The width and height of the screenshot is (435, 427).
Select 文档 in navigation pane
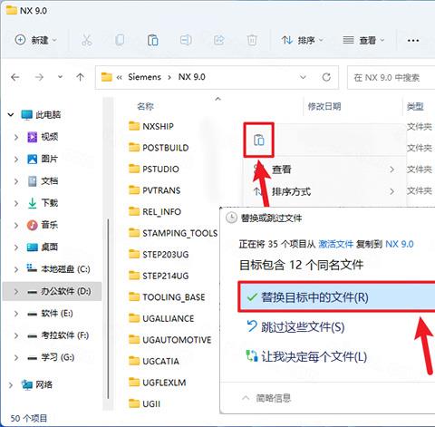[50, 181]
